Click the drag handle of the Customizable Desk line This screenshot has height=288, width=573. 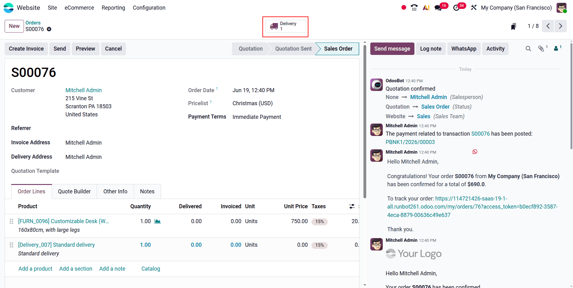click(12, 221)
